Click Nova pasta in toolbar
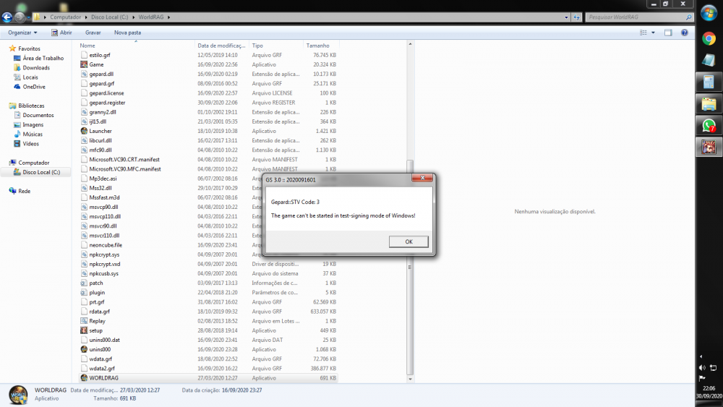This screenshot has height=407, width=723. pyautogui.click(x=128, y=33)
